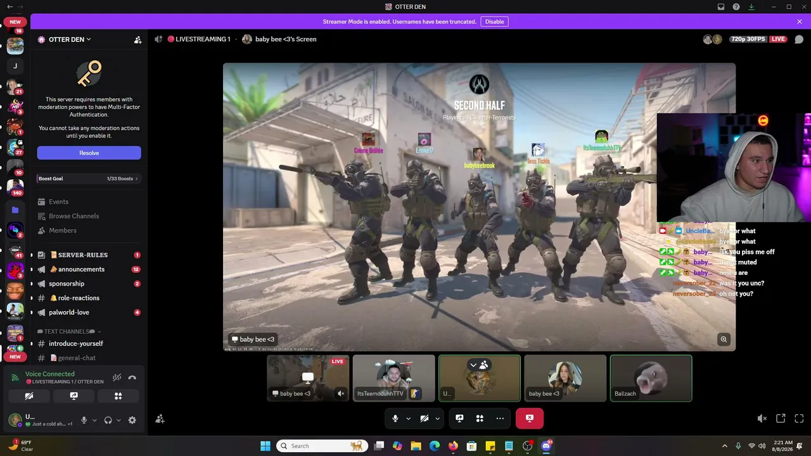Click share screen icon in the stream control bar
The width and height of the screenshot is (811, 456).
click(x=459, y=419)
